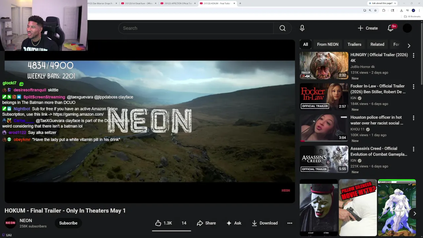
Task: Click the HOKUM Final Trailer title text
Action: click(65, 211)
